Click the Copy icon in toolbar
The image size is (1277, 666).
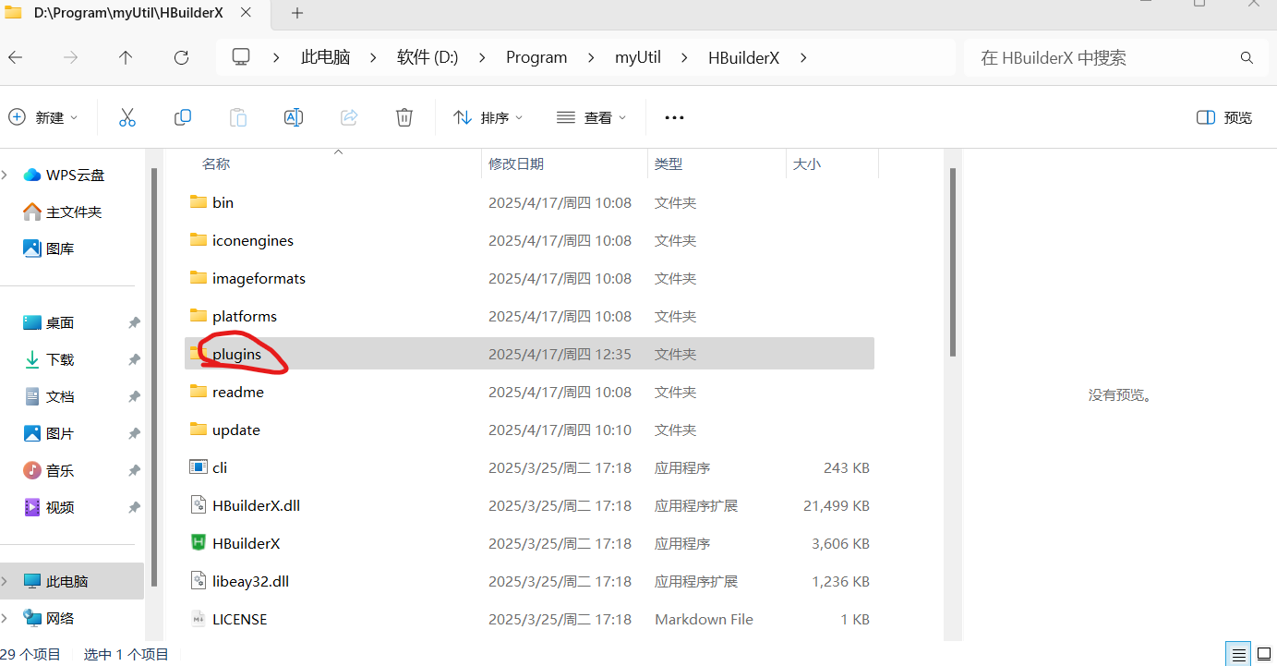tap(183, 117)
